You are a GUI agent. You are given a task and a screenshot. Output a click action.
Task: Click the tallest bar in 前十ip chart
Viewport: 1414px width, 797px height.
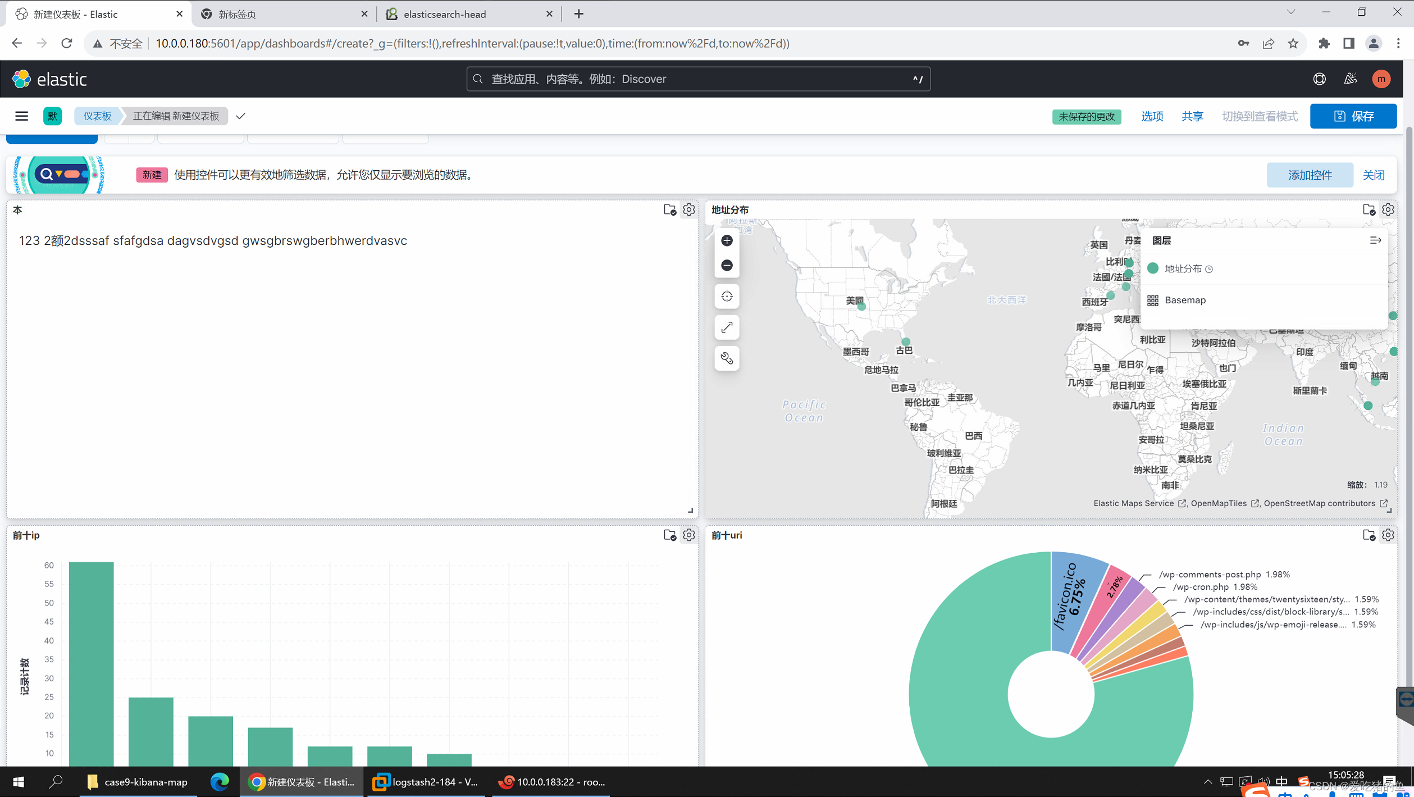91,664
